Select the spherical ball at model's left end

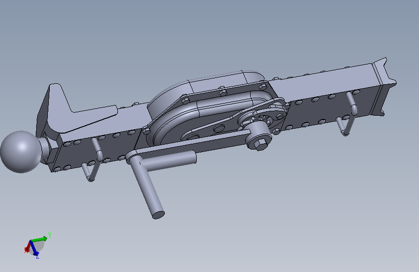point(21,152)
